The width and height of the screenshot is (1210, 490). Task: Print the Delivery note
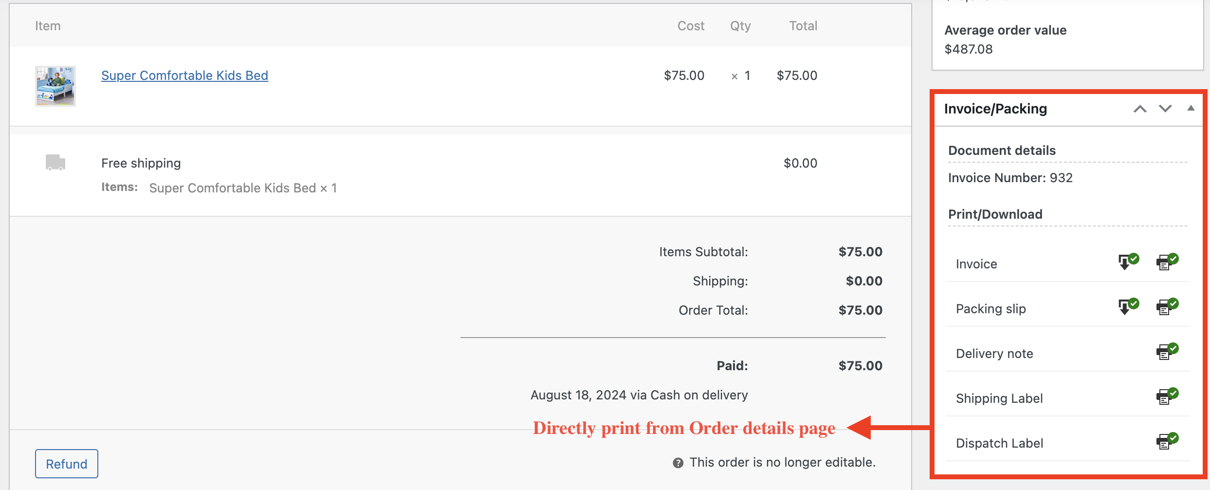[1167, 352]
